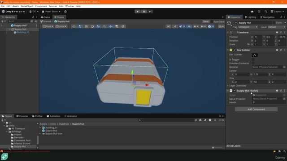This screenshot has width=287, height=161.
Task: Open the Pivot handle position dropdown
Action: point(48,26)
